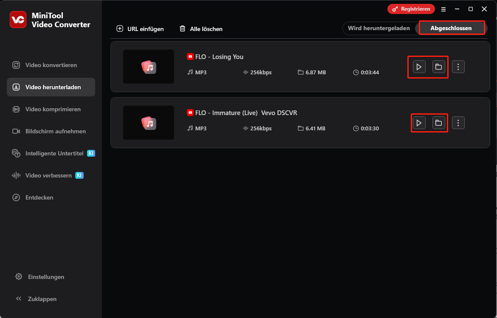Screen dimensions: 497x318
Task: Open Video konvertieren in sidebar
Action: (51, 65)
